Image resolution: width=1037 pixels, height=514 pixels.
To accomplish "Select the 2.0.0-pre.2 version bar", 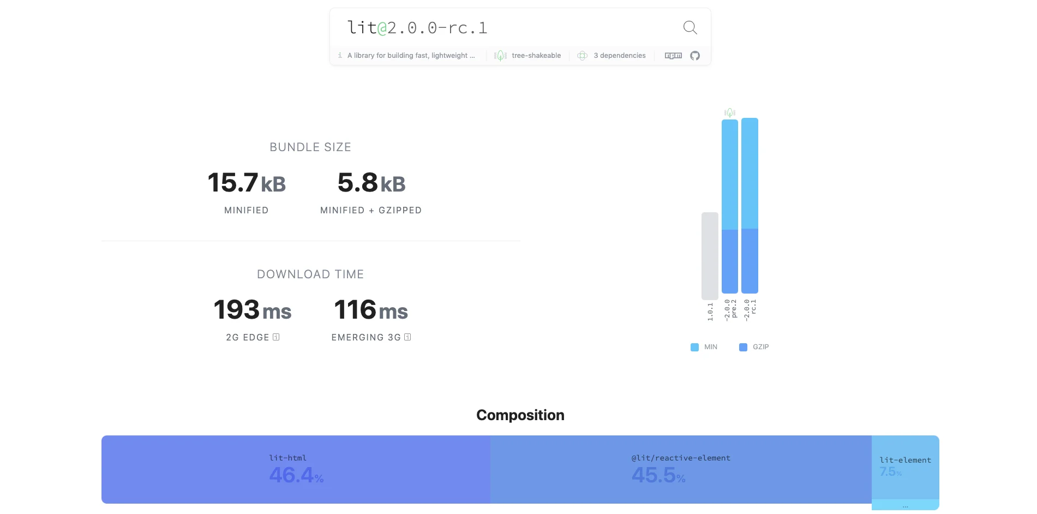I will coord(730,205).
